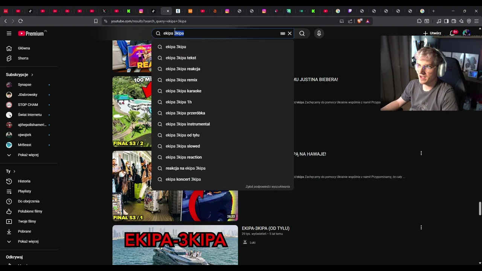Clear the search query with X
The height and width of the screenshot is (271, 482).
[x=290, y=33]
